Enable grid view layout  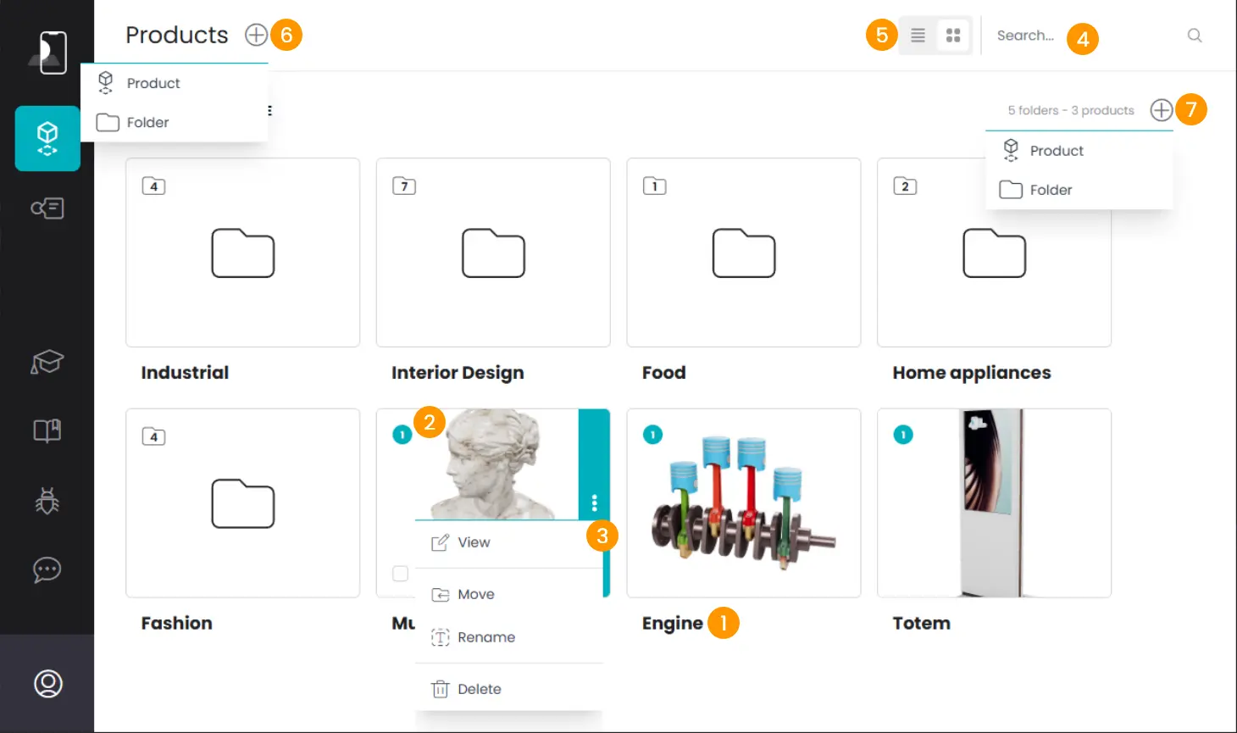(952, 36)
